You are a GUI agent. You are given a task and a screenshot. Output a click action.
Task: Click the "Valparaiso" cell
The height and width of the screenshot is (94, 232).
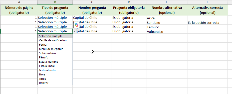167,31
